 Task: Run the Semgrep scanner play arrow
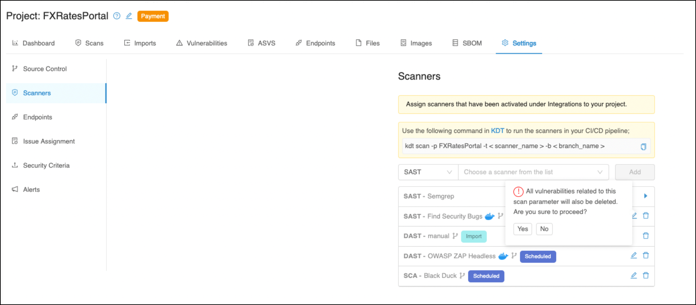(645, 196)
